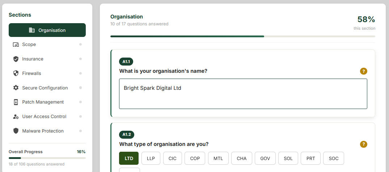This screenshot has height=172, width=389.
Task: Click the Firewalls shield icon
Action: pos(16,74)
